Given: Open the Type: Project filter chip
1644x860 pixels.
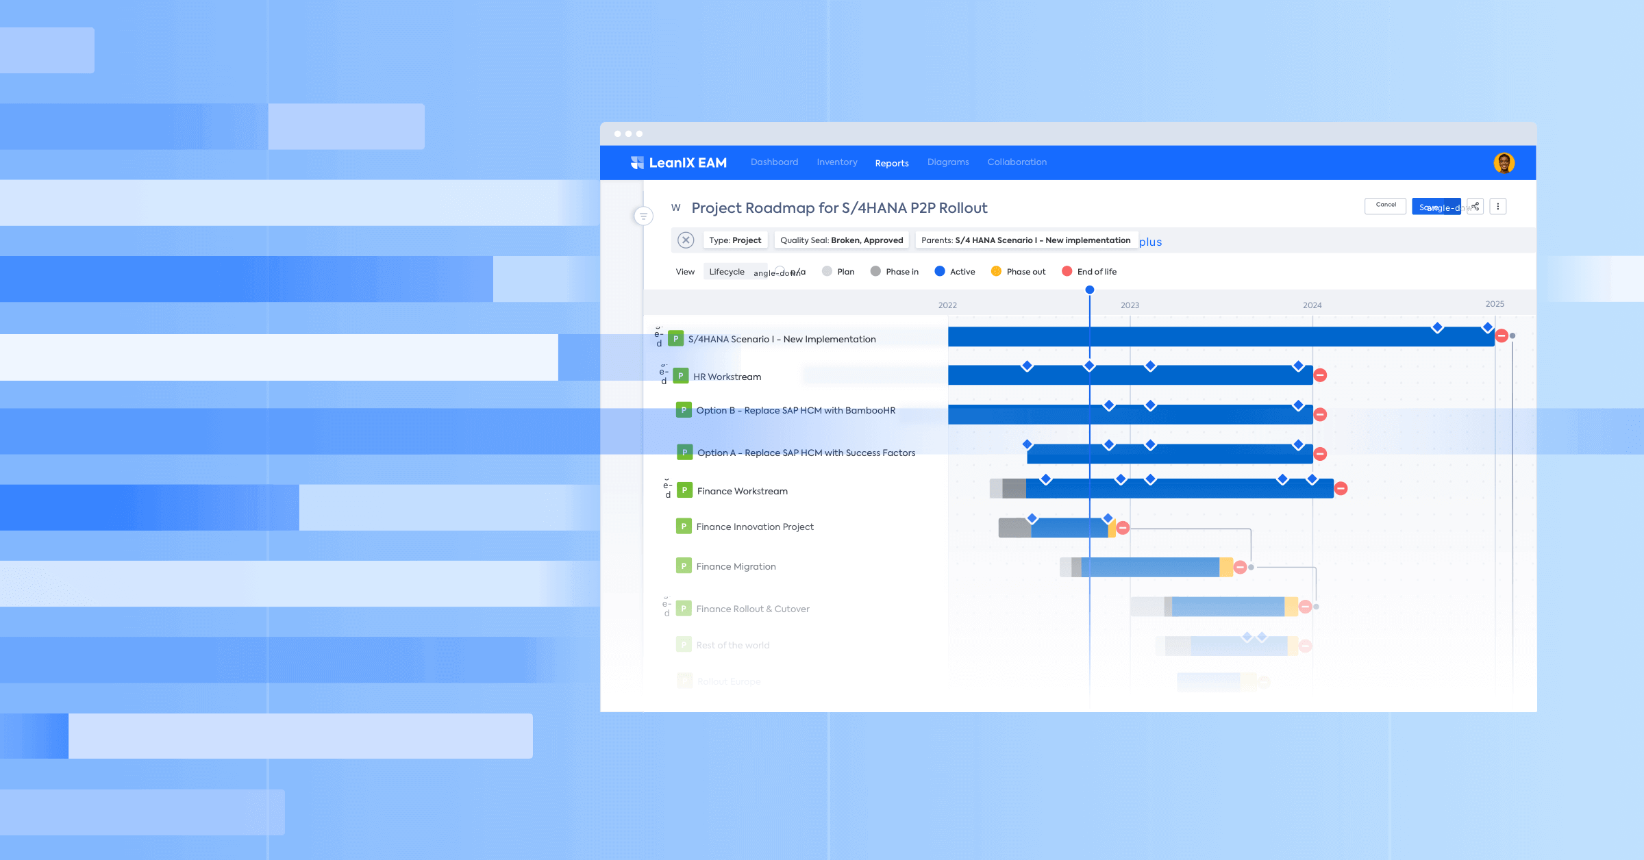Looking at the screenshot, I should pyautogui.click(x=735, y=240).
